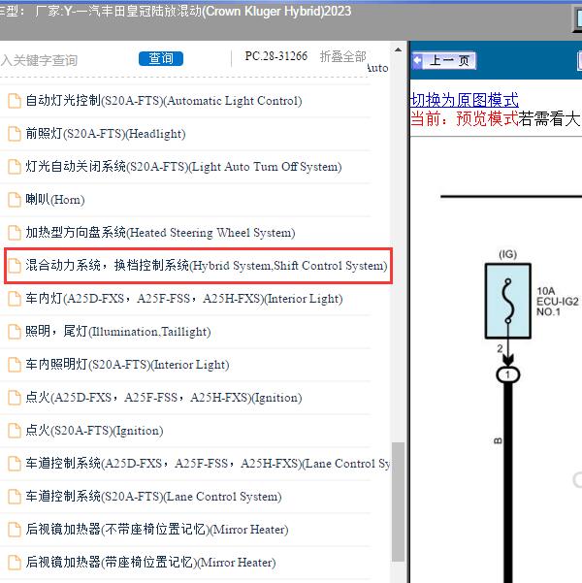Click document icon beside 车内照明灯
The height and width of the screenshot is (583, 582).
(15, 365)
